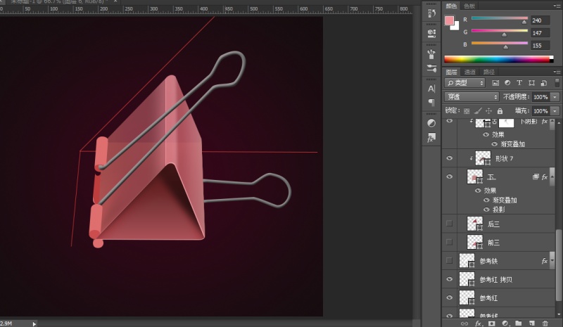Switch to the 通道 tab
This screenshot has height=327, width=563.
(x=469, y=72)
